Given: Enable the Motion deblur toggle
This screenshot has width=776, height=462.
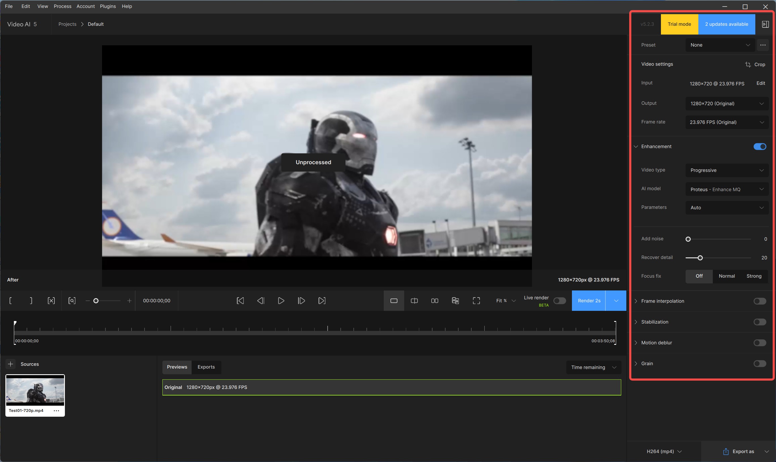Looking at the screenshot, I should click(760, 343).
